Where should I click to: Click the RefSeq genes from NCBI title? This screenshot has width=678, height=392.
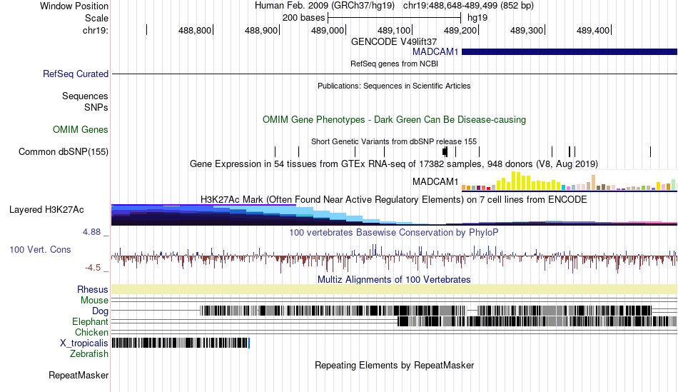pyautogui.click(x=394, y=64)
